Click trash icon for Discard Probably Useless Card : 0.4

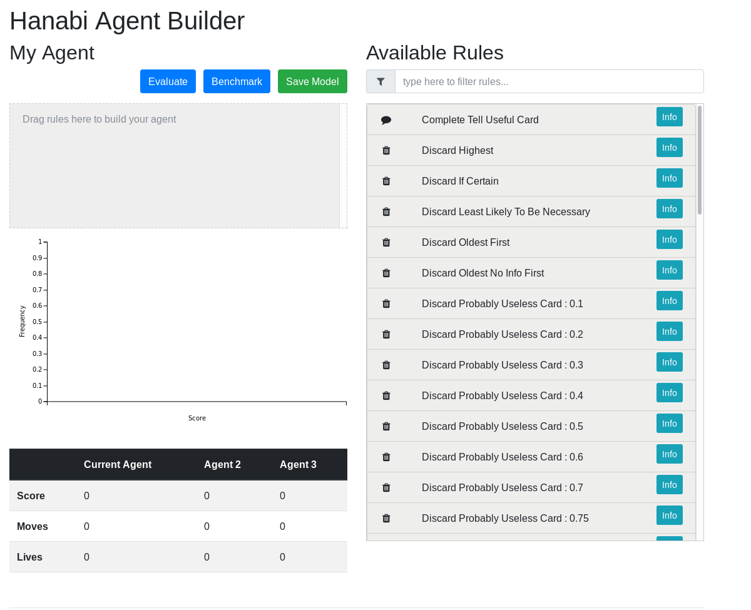[386, 395]
